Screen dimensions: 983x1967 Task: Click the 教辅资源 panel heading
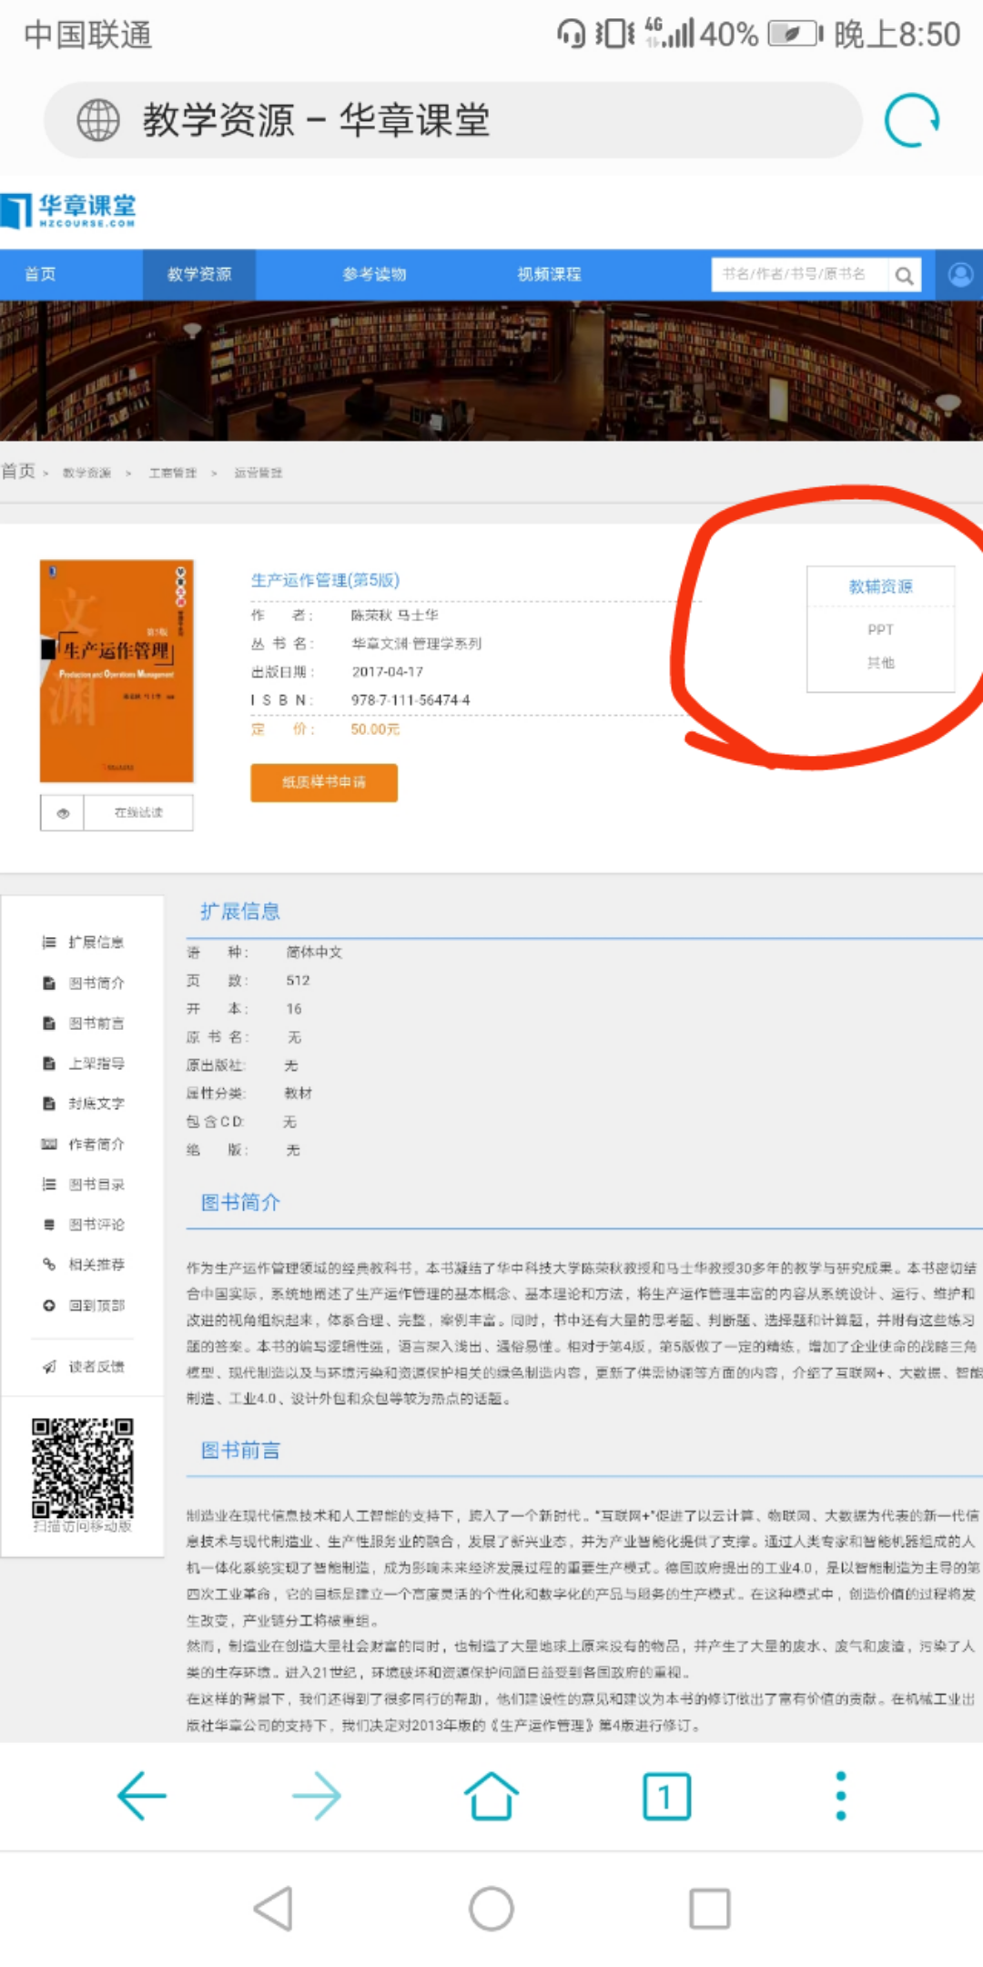pyautogui.click(x=880, y=586)
